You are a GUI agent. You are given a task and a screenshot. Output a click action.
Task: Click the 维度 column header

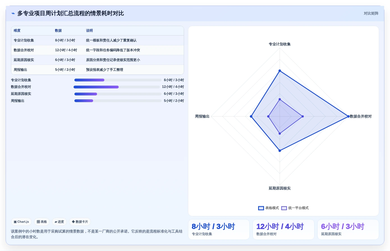coord(17,31)
